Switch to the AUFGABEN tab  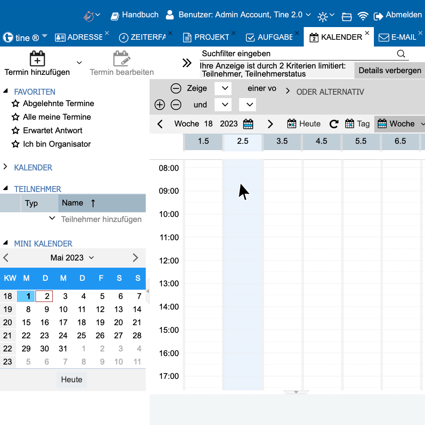pyautogui.click(x=270, y=37)
